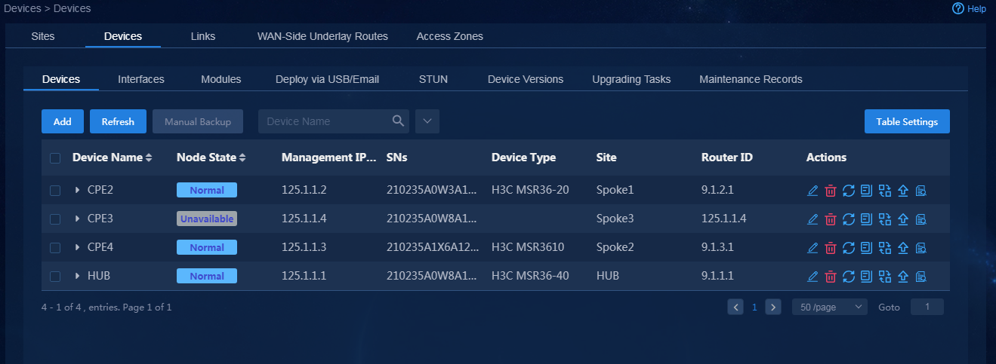
Task: Click the search magnifier in Device Name field
Action: coord(399,121)
